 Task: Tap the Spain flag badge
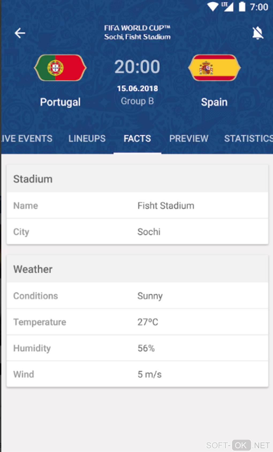(x=214, y=68)
